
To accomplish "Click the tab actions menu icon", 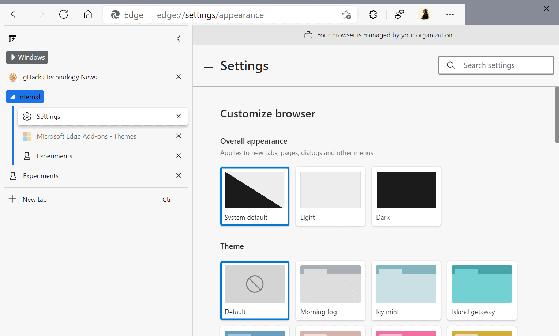I will coord(13,38).
